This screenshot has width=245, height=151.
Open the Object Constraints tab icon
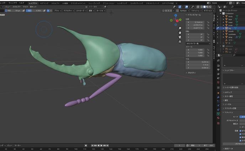tap(218, 110)
